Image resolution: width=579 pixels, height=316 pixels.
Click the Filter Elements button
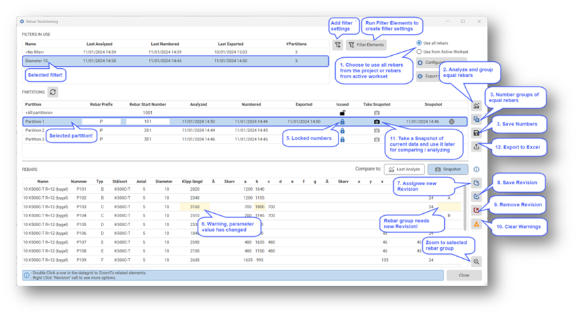(366, 45)
